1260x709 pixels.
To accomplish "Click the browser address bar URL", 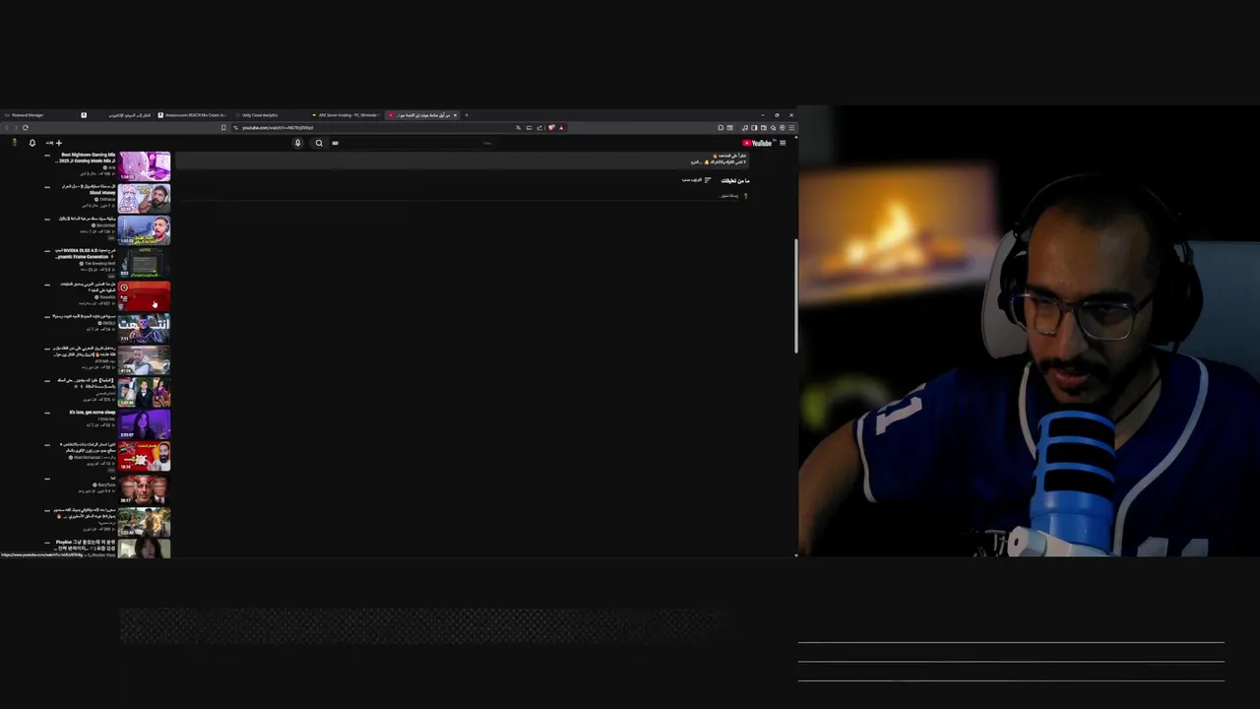I will click(278, 128).
